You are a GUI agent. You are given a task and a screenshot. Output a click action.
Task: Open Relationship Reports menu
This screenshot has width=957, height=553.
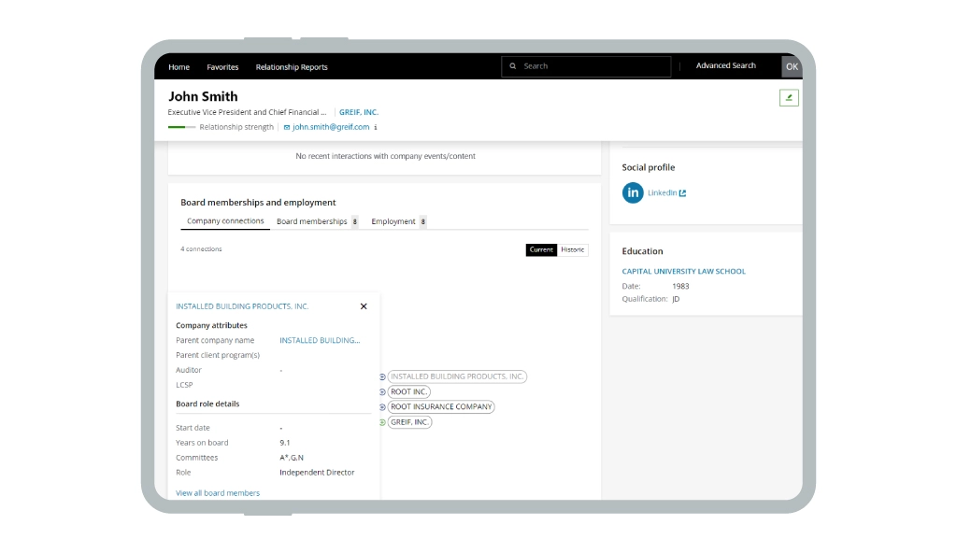(x=292, y=67)
